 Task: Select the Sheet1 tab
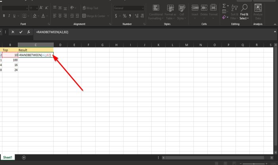coord(8,157)
